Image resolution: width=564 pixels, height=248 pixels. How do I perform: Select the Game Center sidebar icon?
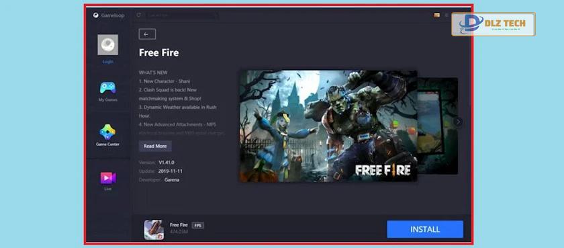107,132
